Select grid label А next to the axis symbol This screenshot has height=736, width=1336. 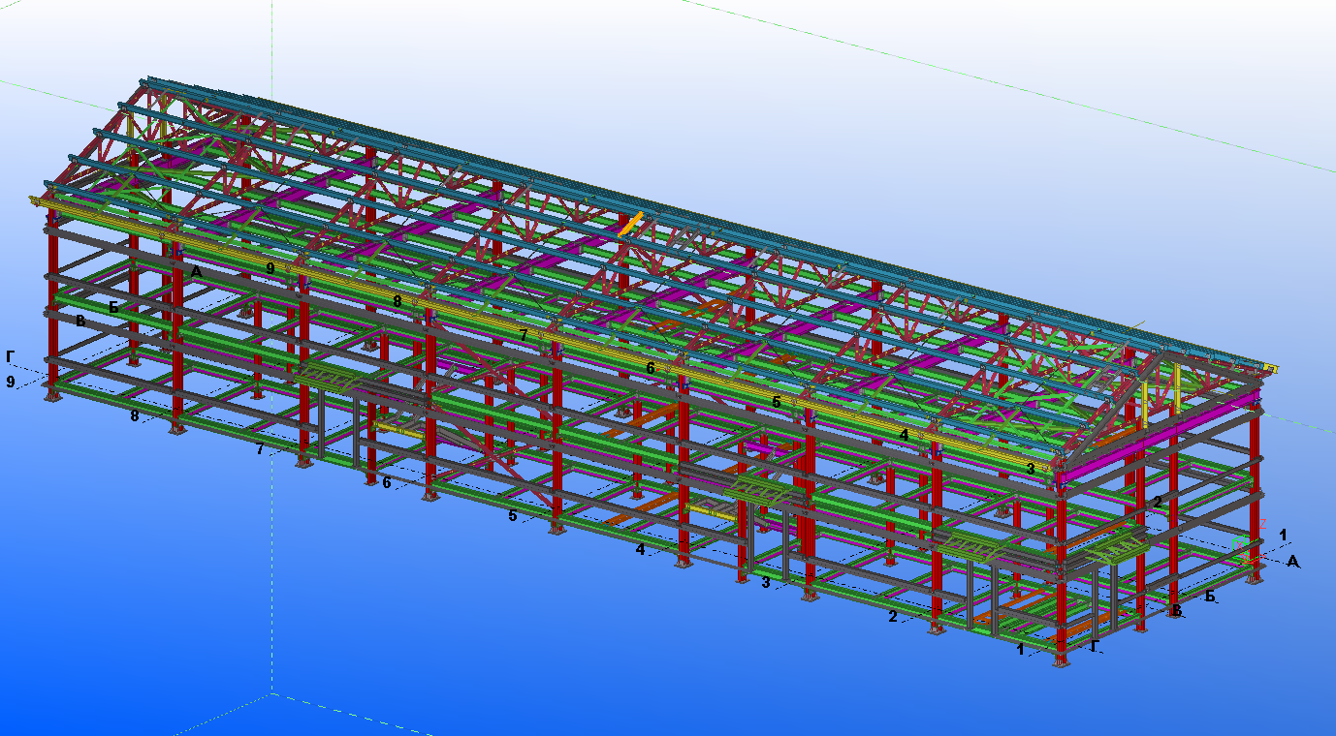[1292, 562]
